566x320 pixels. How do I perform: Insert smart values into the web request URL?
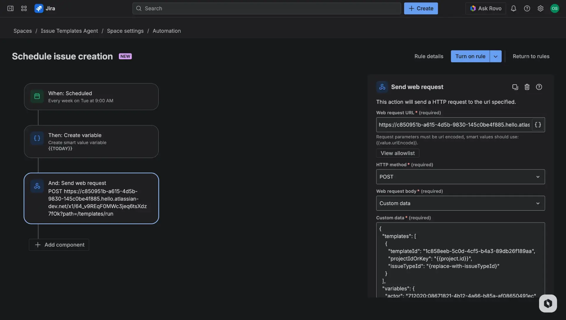tap(538, 125)
